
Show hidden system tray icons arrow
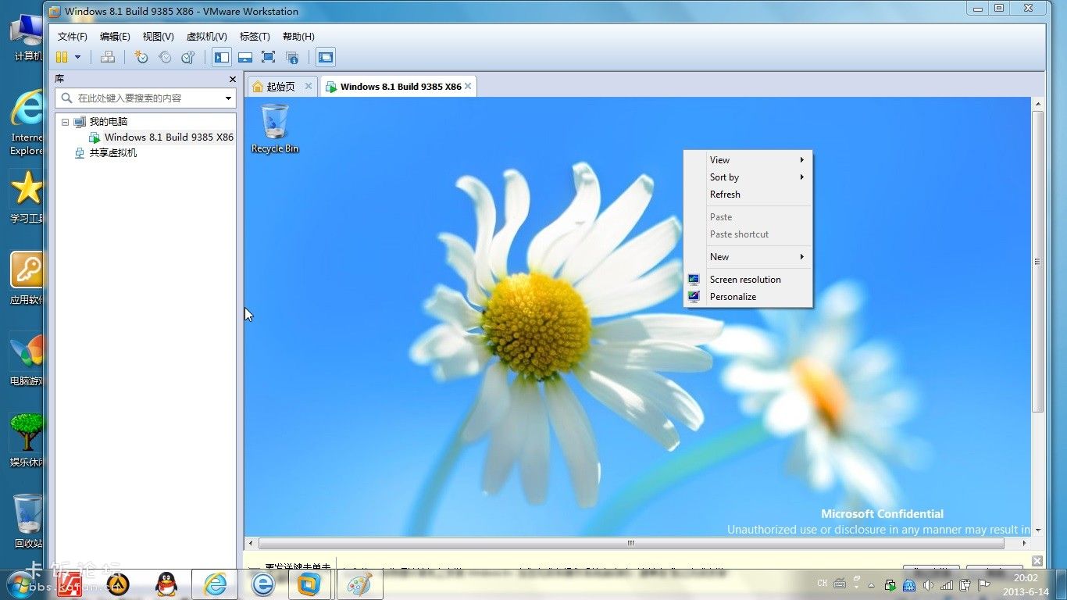pos(872,584)
